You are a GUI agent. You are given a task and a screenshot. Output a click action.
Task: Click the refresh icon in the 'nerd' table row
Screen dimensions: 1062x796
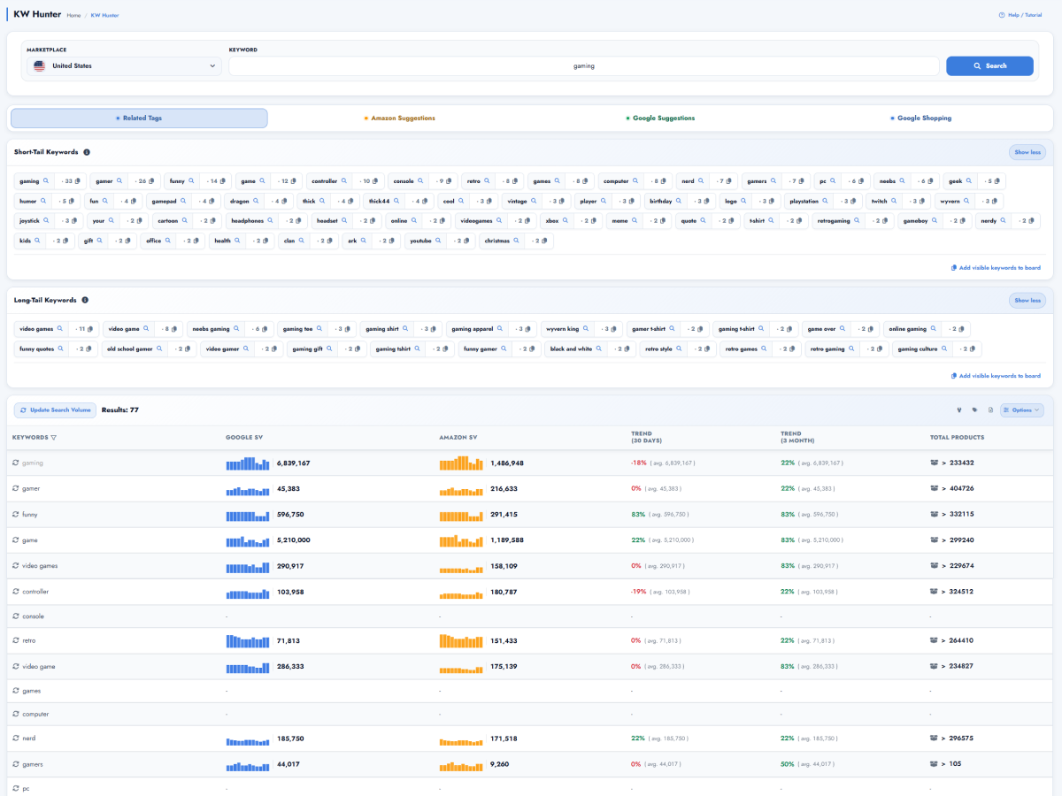click(15, 739)
